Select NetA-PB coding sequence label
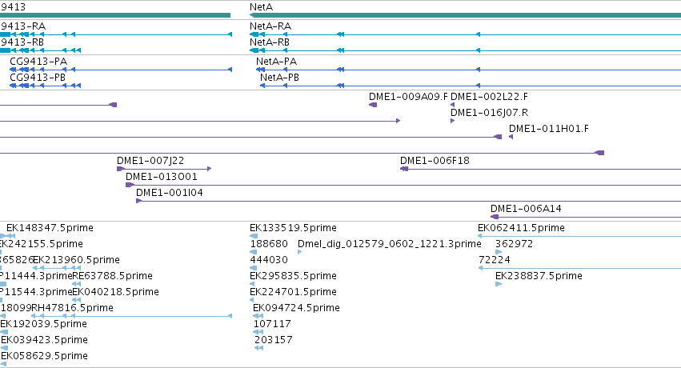Image resolution: width=681 pixels, height=368 pixels. tap(279, 78)
